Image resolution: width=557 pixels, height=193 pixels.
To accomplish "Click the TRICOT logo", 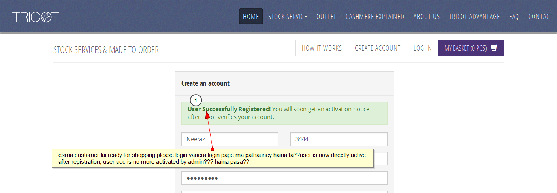I will 36,17.
